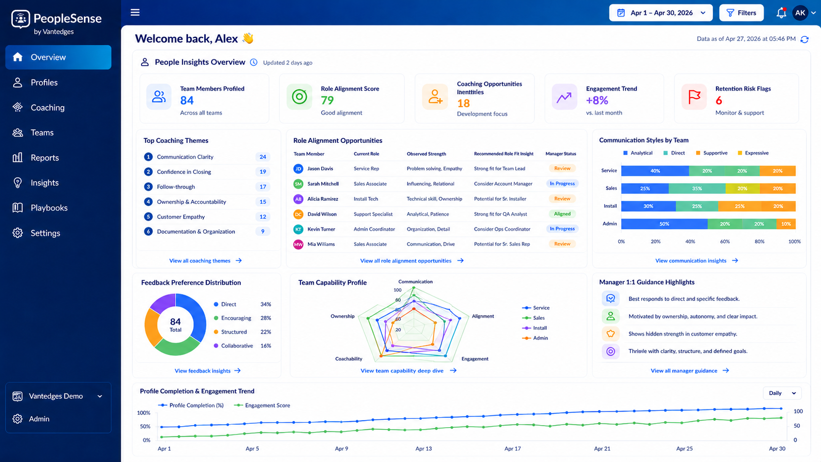Click the DC avatar for David Wilson
This screenshot has width=821, height=462.
298,214
